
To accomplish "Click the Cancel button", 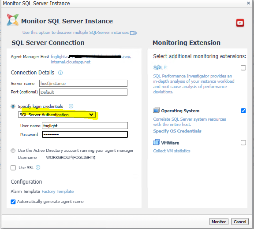I will point(240,222).
